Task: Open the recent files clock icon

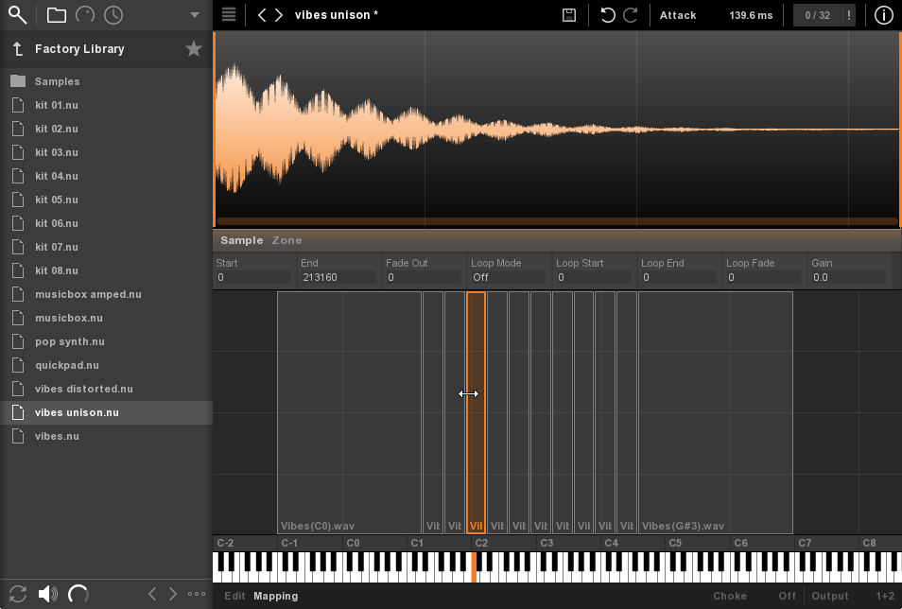Action: click(x=113, y=14)
